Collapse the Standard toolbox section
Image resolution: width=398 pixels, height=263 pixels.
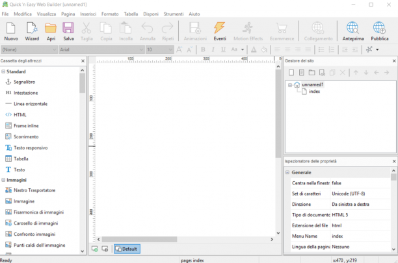[3, 71]
